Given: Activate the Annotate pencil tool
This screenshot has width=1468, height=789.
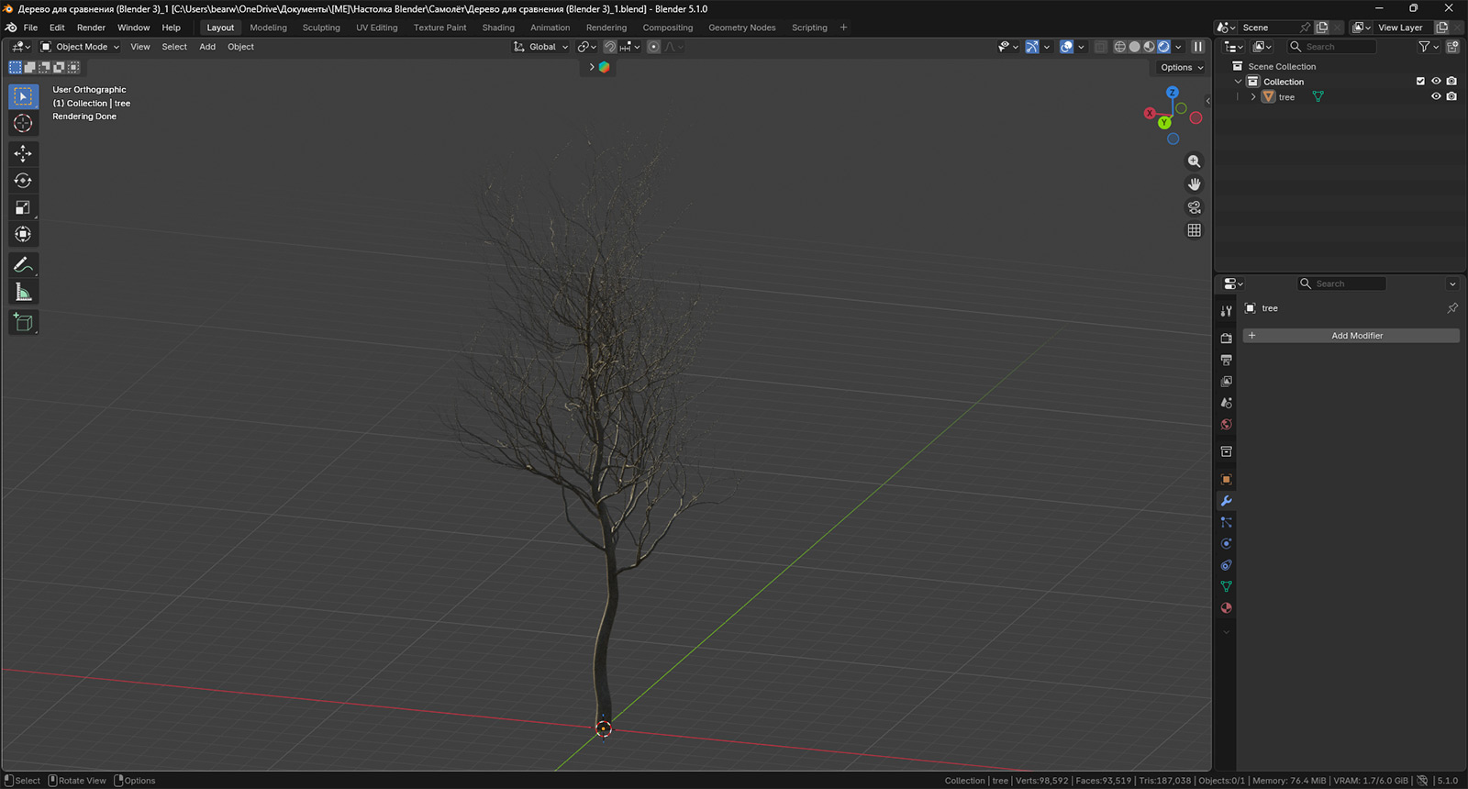Looking at the screenshot, I should [23, 265].
